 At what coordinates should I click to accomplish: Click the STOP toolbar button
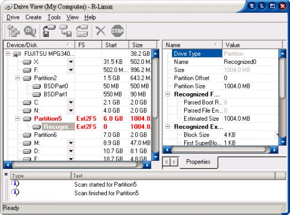tap(117, 31)
